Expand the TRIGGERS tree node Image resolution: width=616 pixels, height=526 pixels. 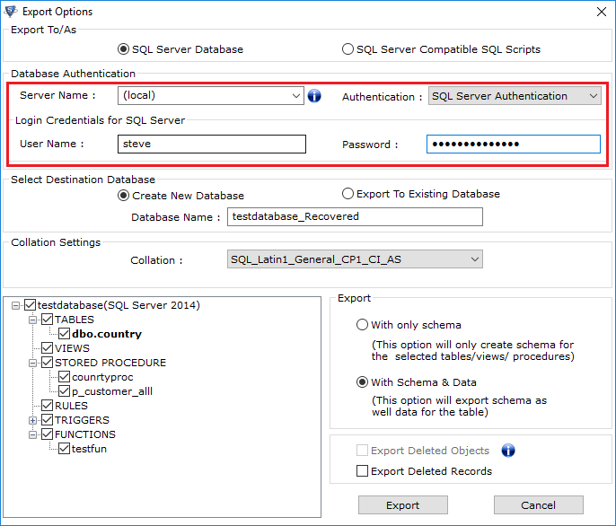[33, 420]
